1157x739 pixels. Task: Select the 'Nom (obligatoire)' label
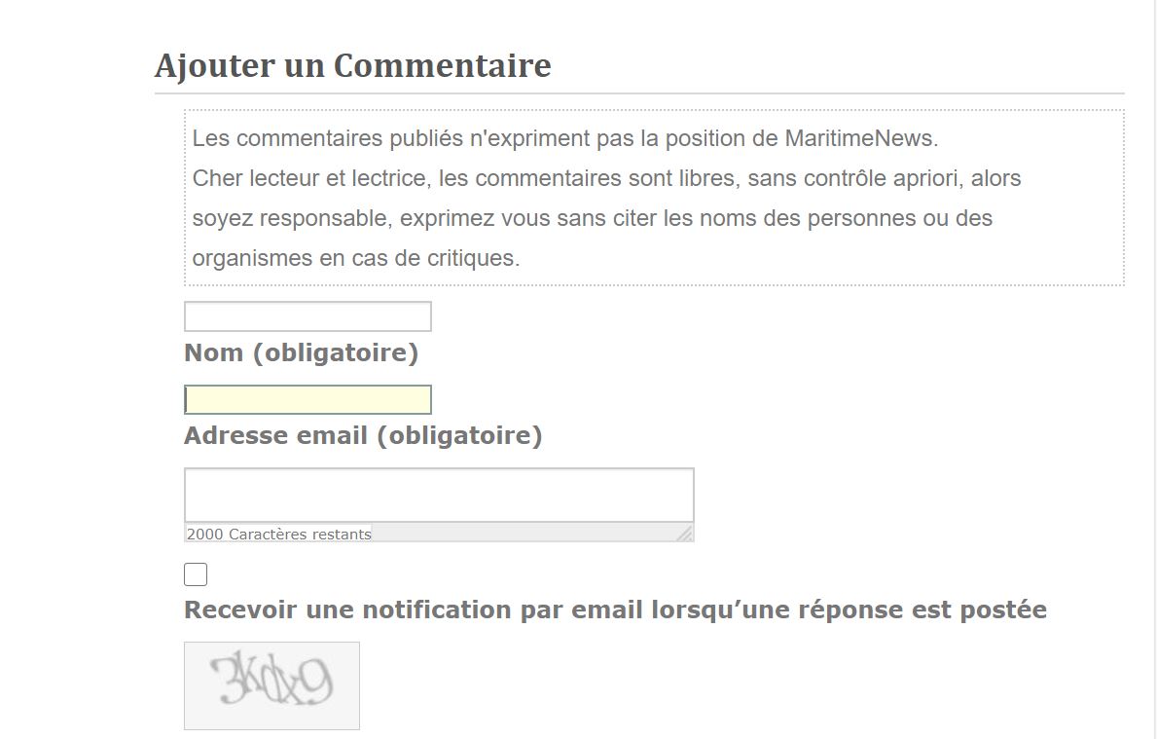(301, 352)
